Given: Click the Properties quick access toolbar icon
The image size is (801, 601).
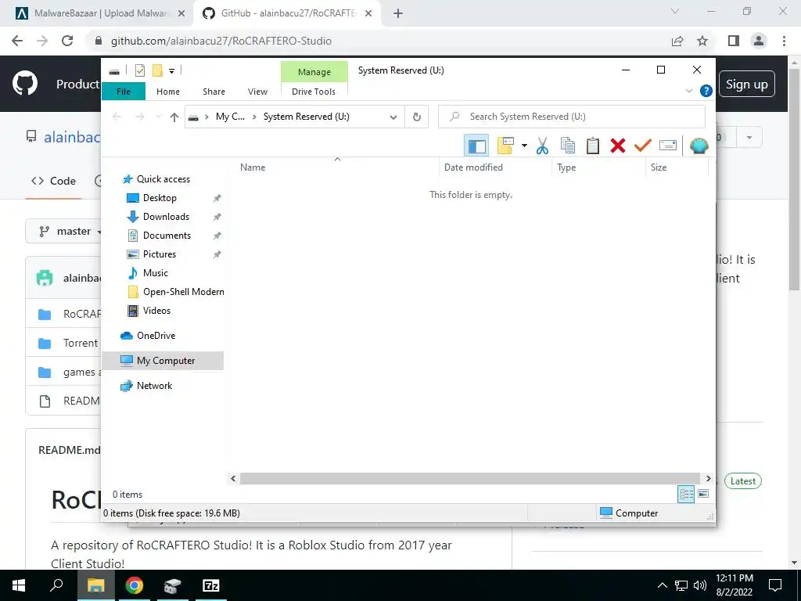Looking at the screenshot, I should pyautogui.click(x=139, y=70).
